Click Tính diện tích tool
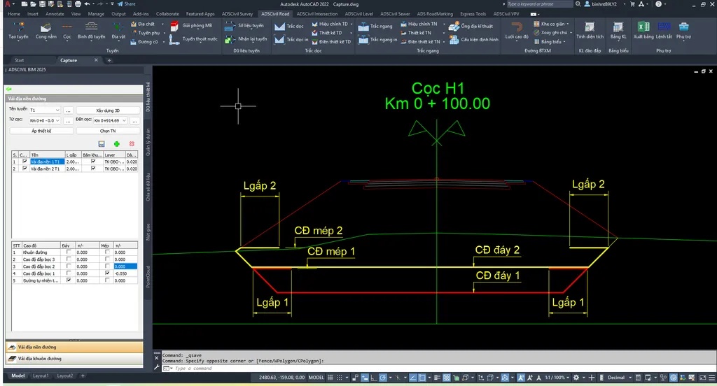 [590, 31]
